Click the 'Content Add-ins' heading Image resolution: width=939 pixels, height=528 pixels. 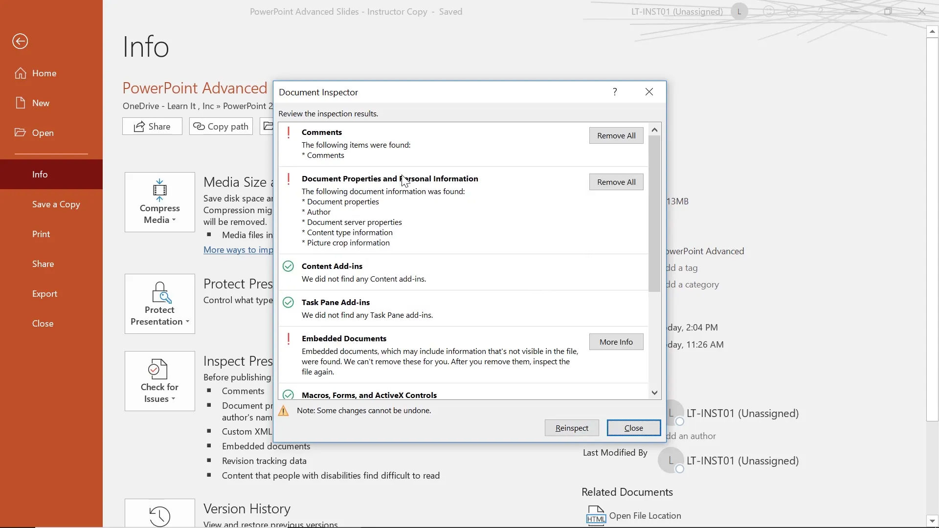coord(332,266)
